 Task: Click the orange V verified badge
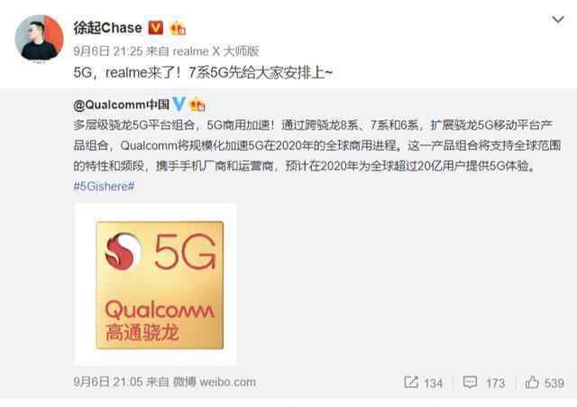pos(155,28)
